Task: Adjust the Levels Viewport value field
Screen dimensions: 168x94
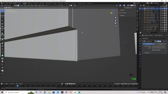Action: click(158, 46)
